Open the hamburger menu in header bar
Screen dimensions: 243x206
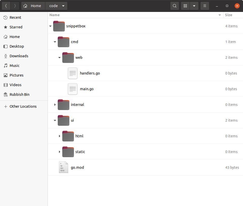click(205, 6)
